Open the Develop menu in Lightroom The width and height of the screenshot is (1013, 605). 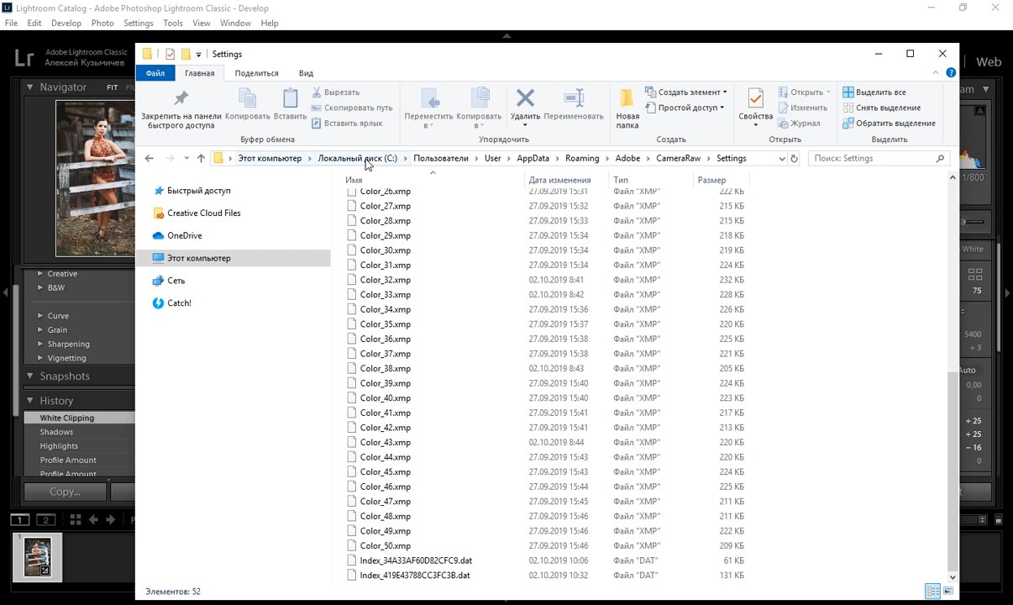click(x=66, y=23)
